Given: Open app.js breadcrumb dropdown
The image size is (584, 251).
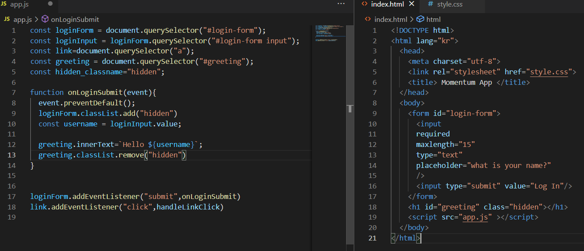Looking at the screenshot, I should pyautogui.click(x=22, y=19).
